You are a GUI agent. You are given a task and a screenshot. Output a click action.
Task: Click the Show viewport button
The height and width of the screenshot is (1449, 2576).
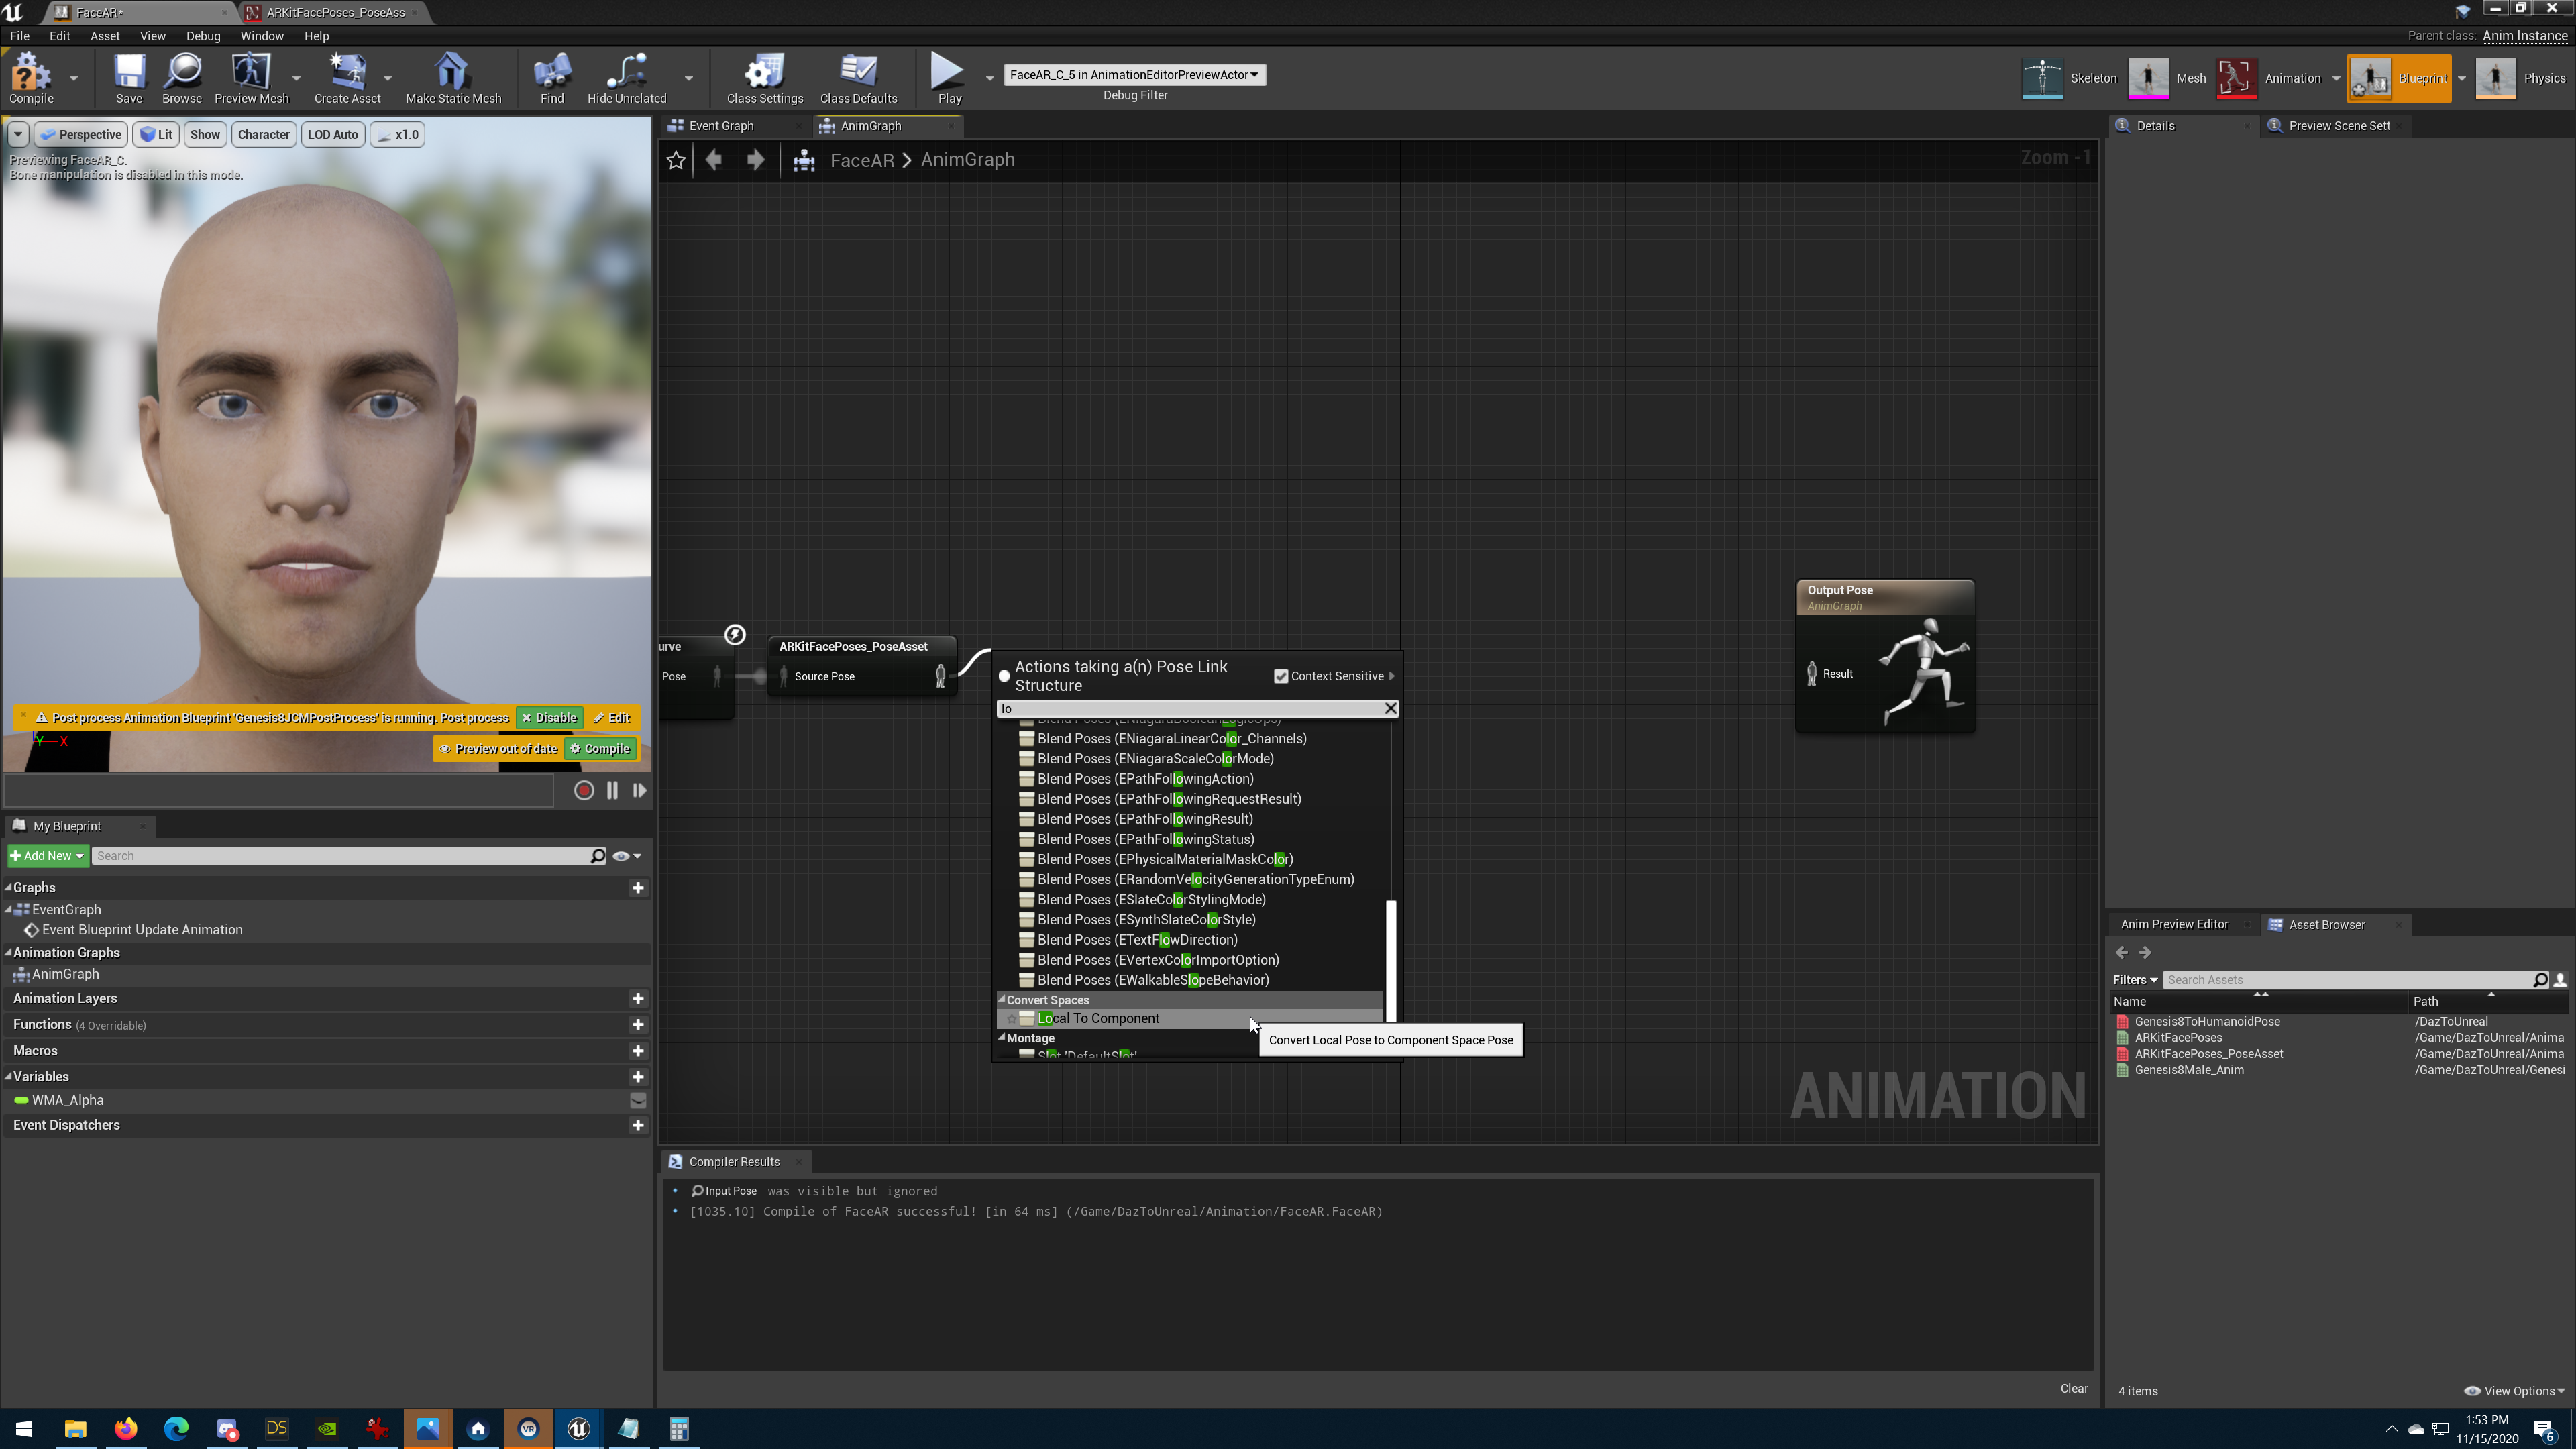205,135
